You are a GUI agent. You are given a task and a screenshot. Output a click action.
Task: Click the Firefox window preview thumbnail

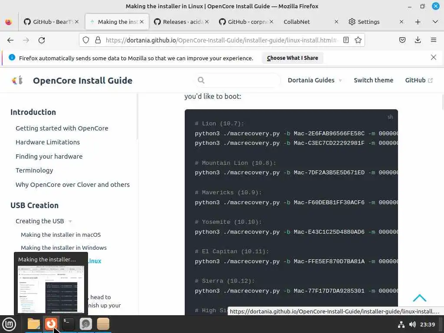pos(51,289)
